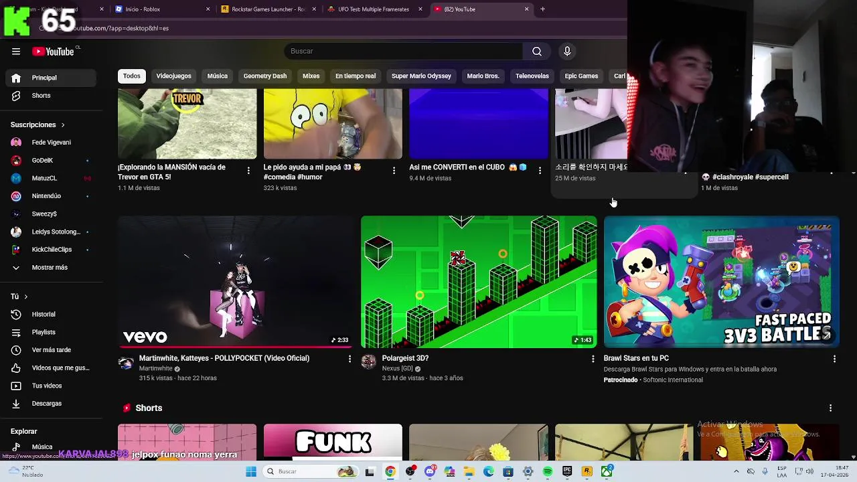Open Martinwhite channel avatar
The width and height of the screenshot is (857, 482).
[126, 363]
